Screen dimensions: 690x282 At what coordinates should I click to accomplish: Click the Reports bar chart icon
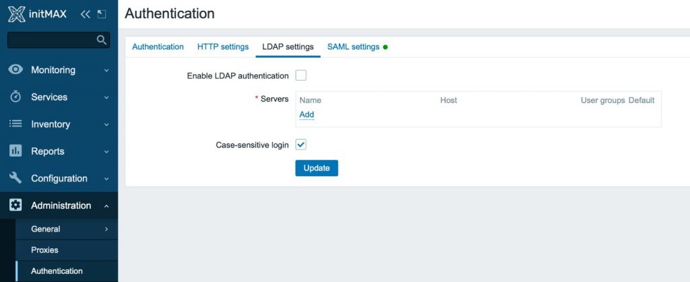pos(15,151)
